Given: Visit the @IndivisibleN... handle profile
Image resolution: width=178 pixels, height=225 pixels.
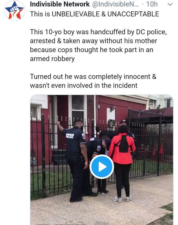Looking at the screenshot, I should coord(115,4).
